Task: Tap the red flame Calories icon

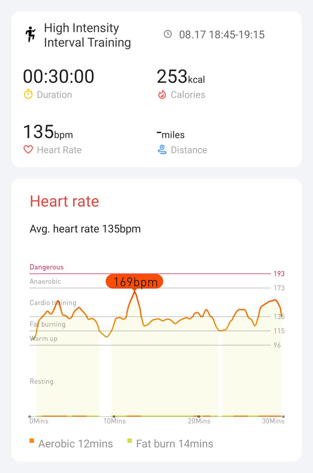Action: pyautogui.click(x=162, y=95)
